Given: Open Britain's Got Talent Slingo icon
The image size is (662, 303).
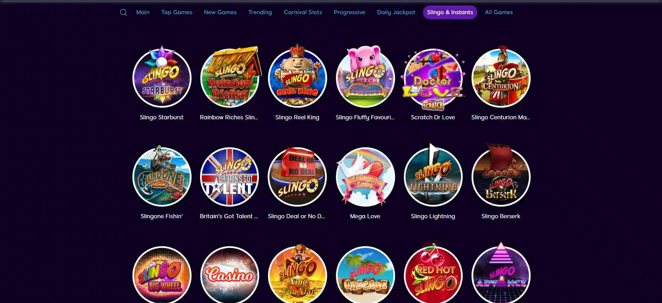Looking at the screenshot, I should click(230, 176).
